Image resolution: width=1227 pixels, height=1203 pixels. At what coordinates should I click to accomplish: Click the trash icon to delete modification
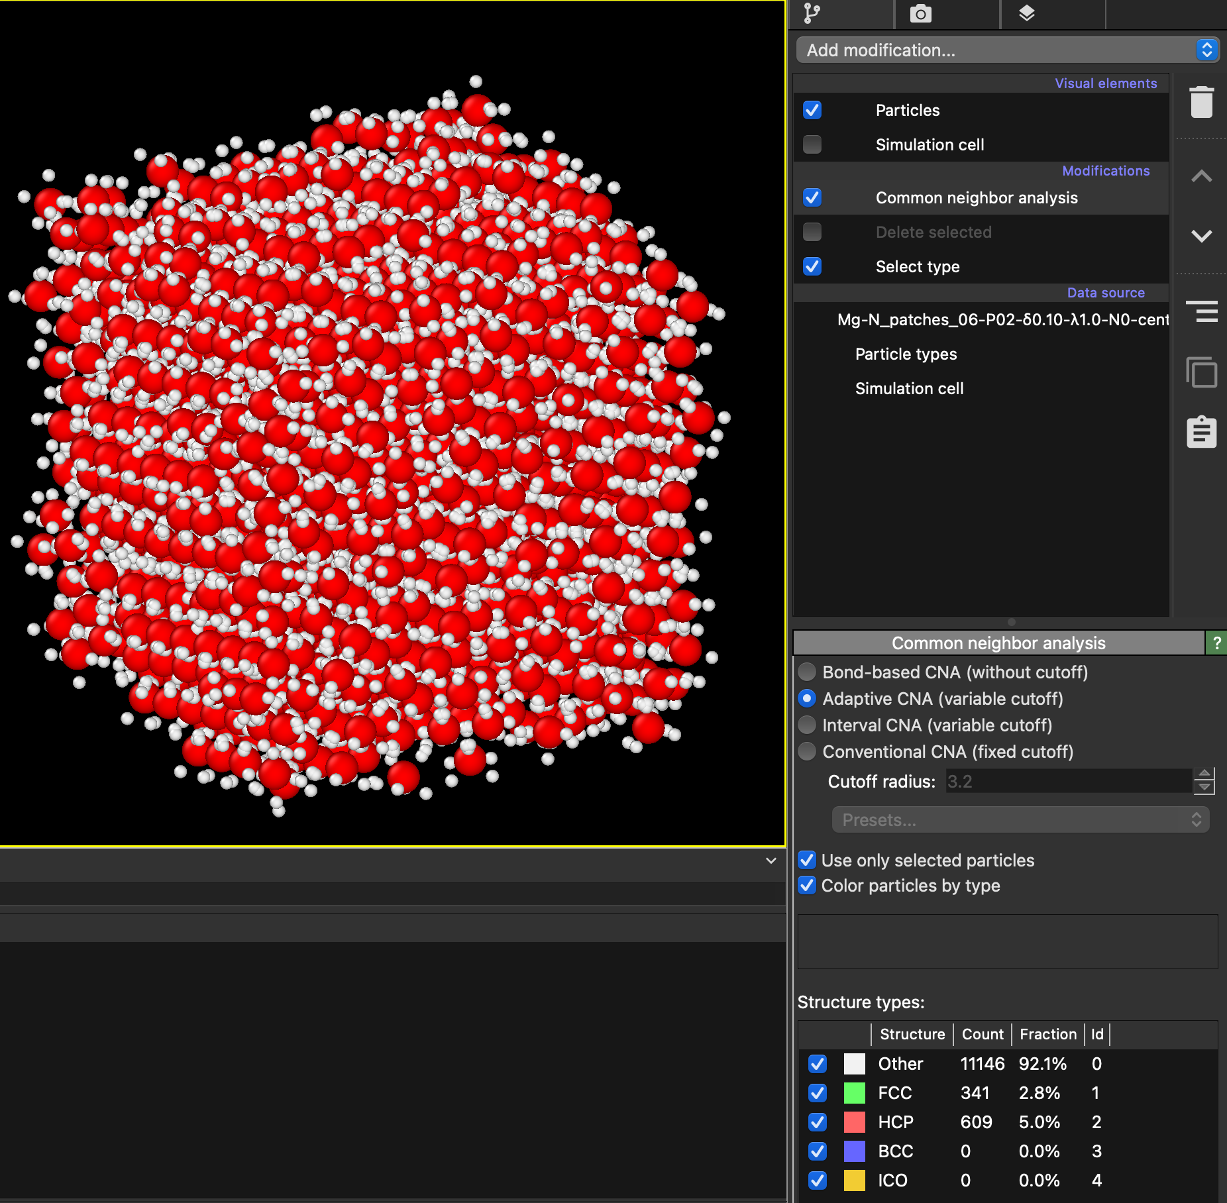point(1201,103)
